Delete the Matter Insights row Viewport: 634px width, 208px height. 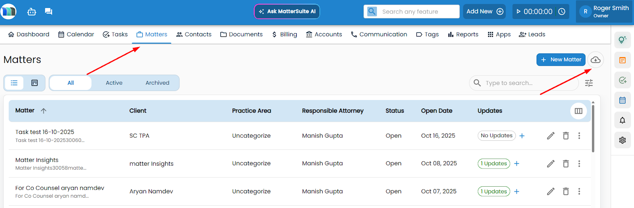[x=565, y=164]
